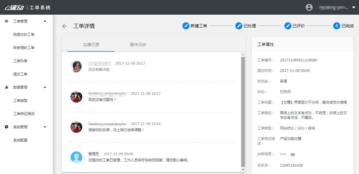Click the back arrow beside 工单详情
359x174 pixels.
(x=64, y=26)
